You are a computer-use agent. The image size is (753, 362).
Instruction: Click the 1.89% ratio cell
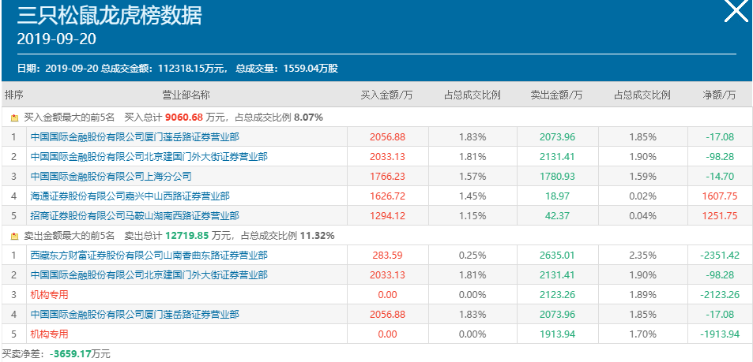[642, 294]
